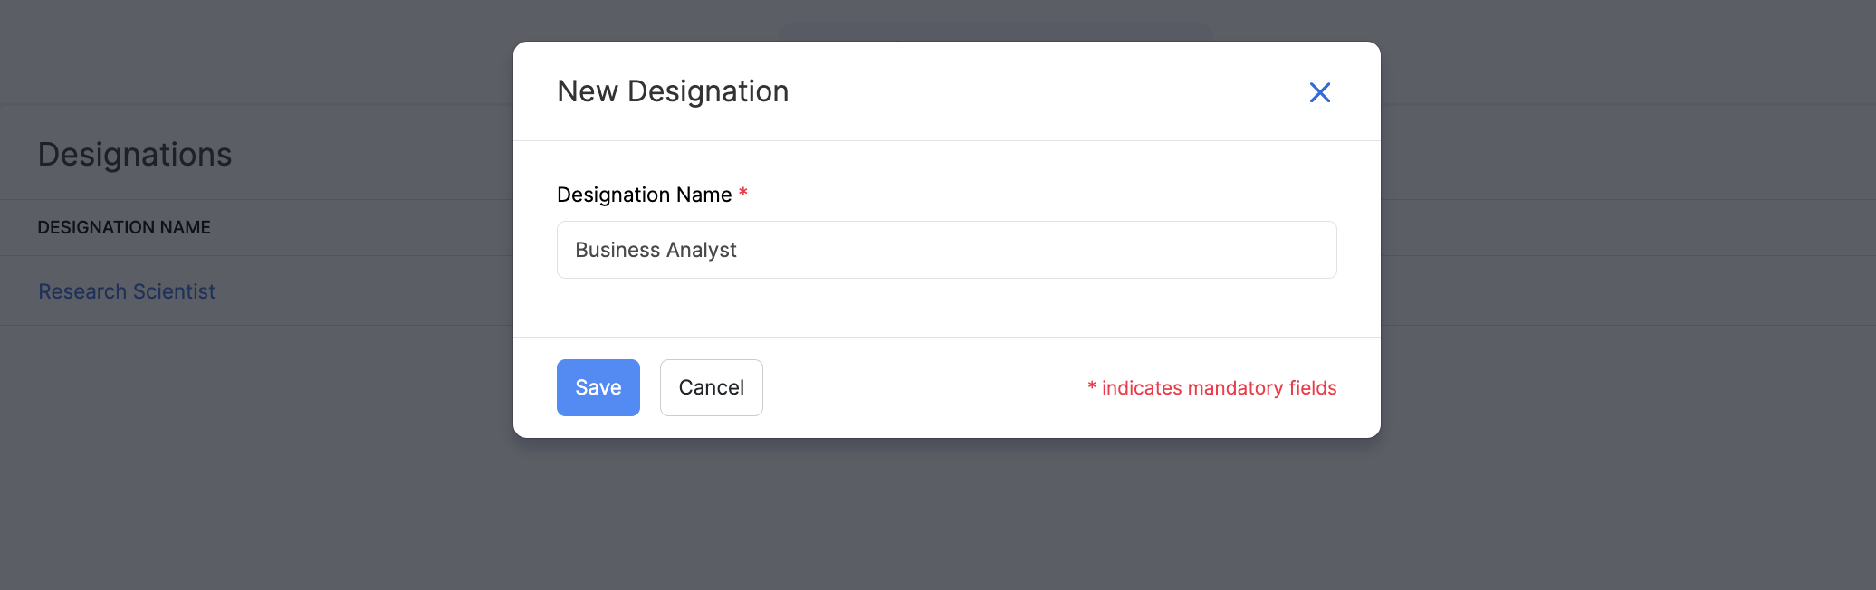1876x590 pixels.
Task: Click the 'indicates mandatory fields' note
Action: [x=1219, y=388]
